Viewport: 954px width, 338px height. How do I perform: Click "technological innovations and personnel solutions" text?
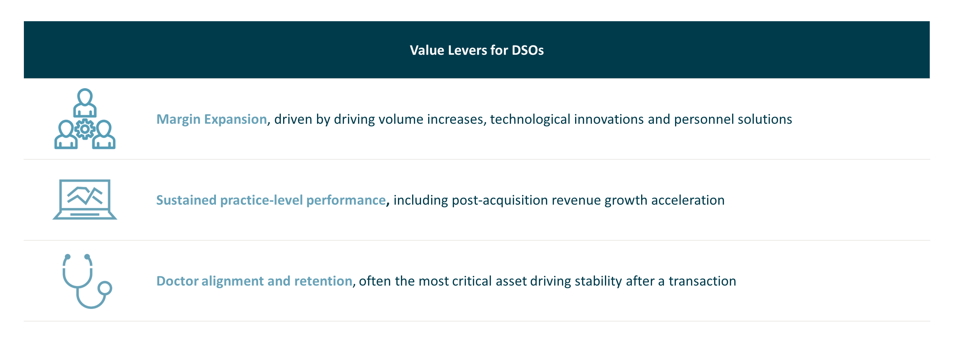point(641,119)
